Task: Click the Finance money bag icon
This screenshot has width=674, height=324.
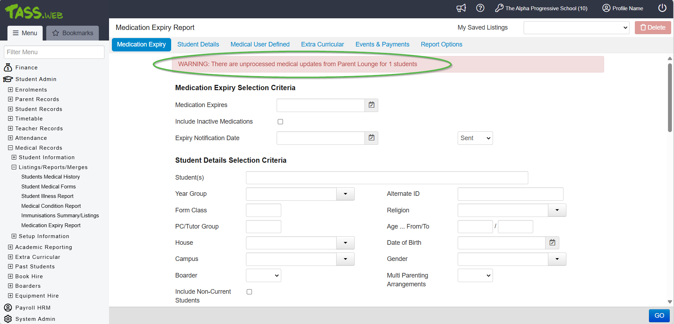Action: (x=8, y=68)
